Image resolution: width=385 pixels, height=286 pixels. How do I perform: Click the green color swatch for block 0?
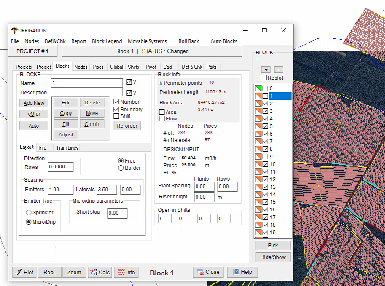tap(258, 88)
